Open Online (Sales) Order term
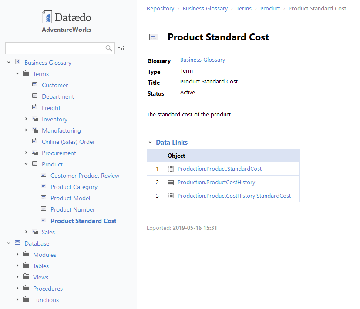Image resolution: width=360 pixels, height=309 pixels. 68,142
